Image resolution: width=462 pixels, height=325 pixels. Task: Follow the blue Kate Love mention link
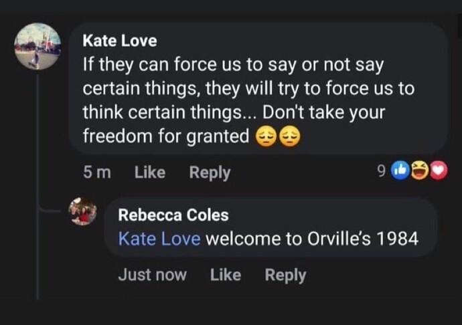tap(159, 239)
